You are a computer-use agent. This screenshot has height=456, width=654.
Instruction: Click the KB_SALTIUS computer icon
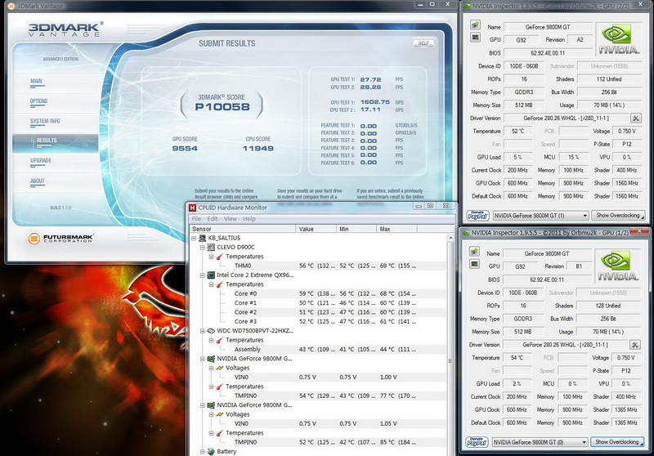pos(202,238)
